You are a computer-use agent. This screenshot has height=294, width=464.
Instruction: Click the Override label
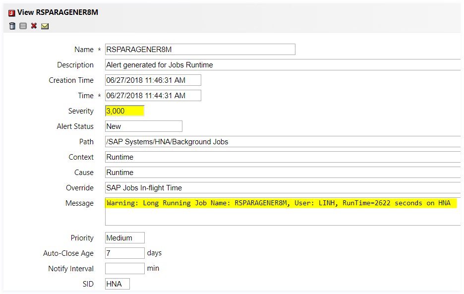coord(80,188)
